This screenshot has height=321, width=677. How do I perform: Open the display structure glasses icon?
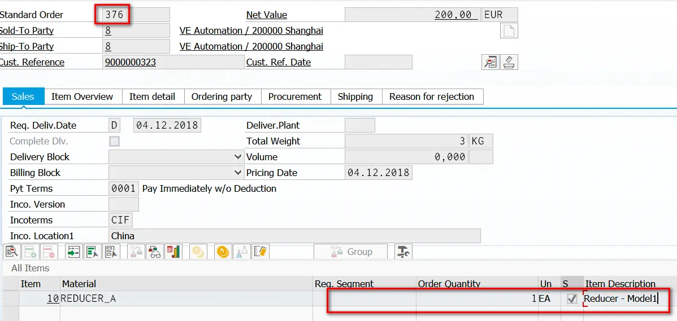pyautogui.click(x=155, y=251)
